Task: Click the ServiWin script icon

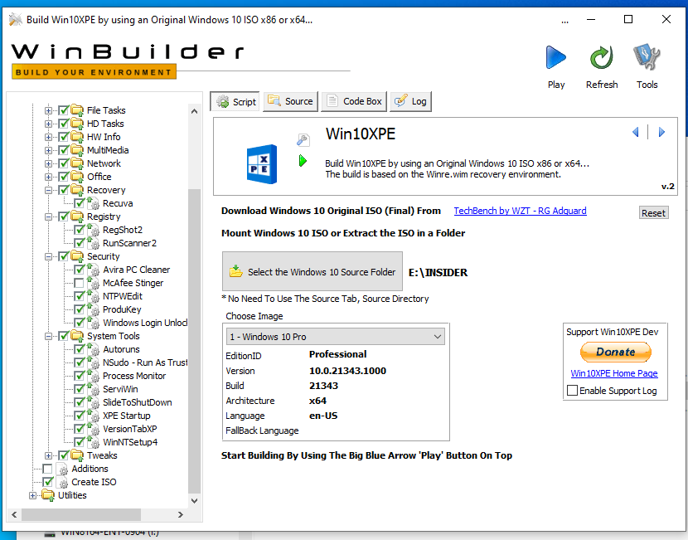Action: (93, 389)
